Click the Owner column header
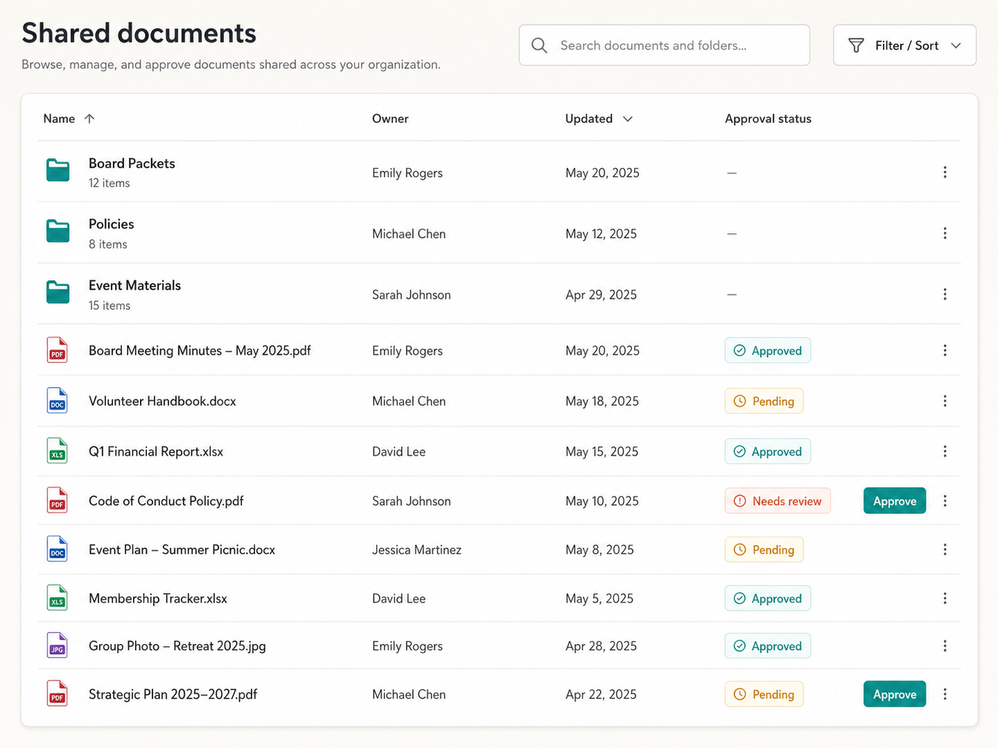This screenshot has width=998, height=748. [390, 118]
